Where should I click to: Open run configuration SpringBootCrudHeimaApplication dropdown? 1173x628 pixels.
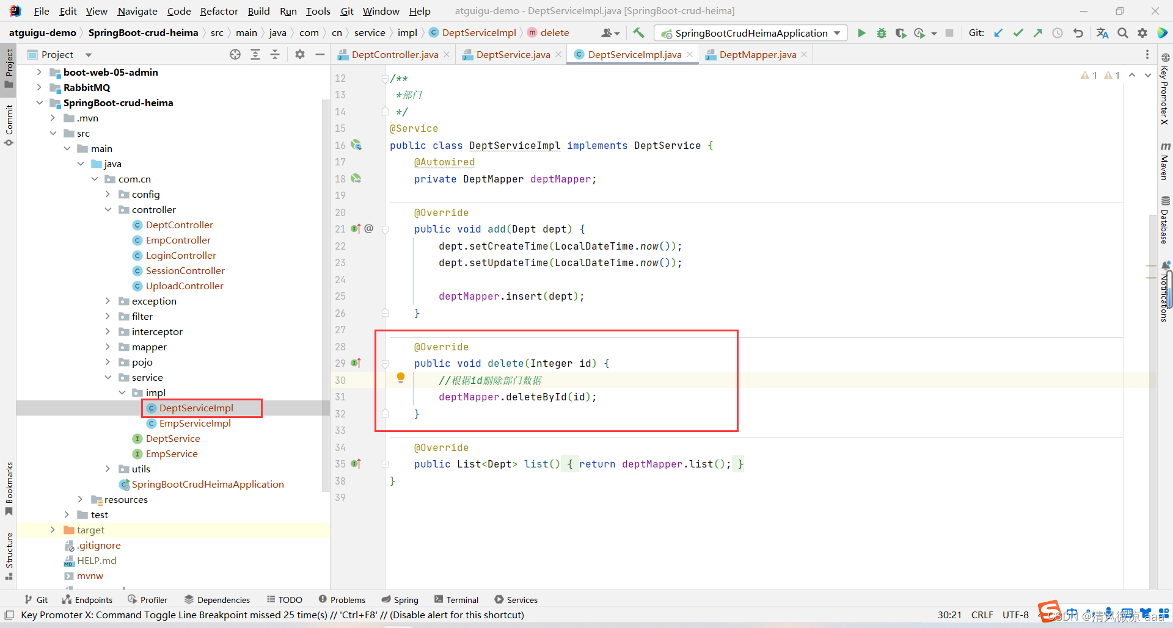point(751,33)
